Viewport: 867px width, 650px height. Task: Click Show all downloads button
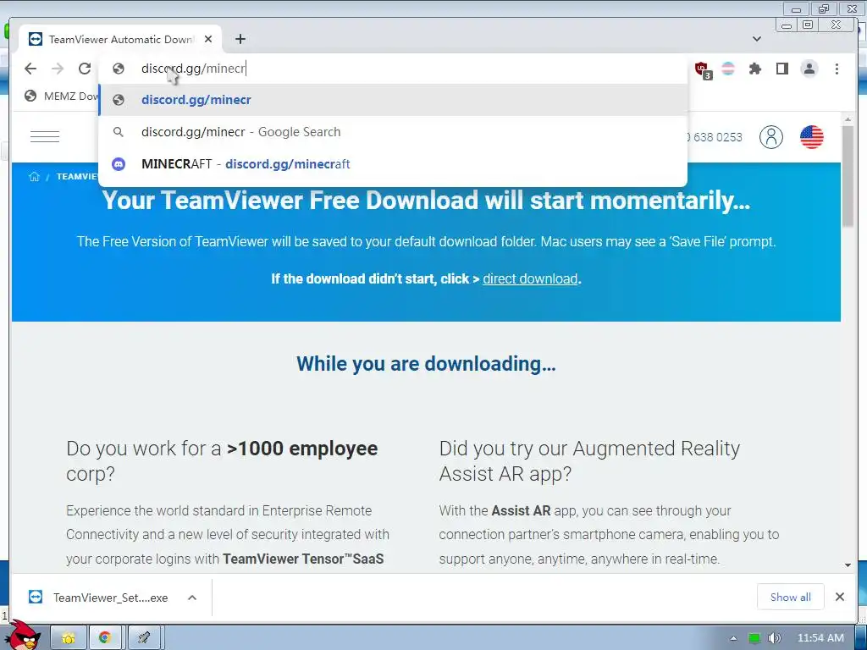(790, 597)
